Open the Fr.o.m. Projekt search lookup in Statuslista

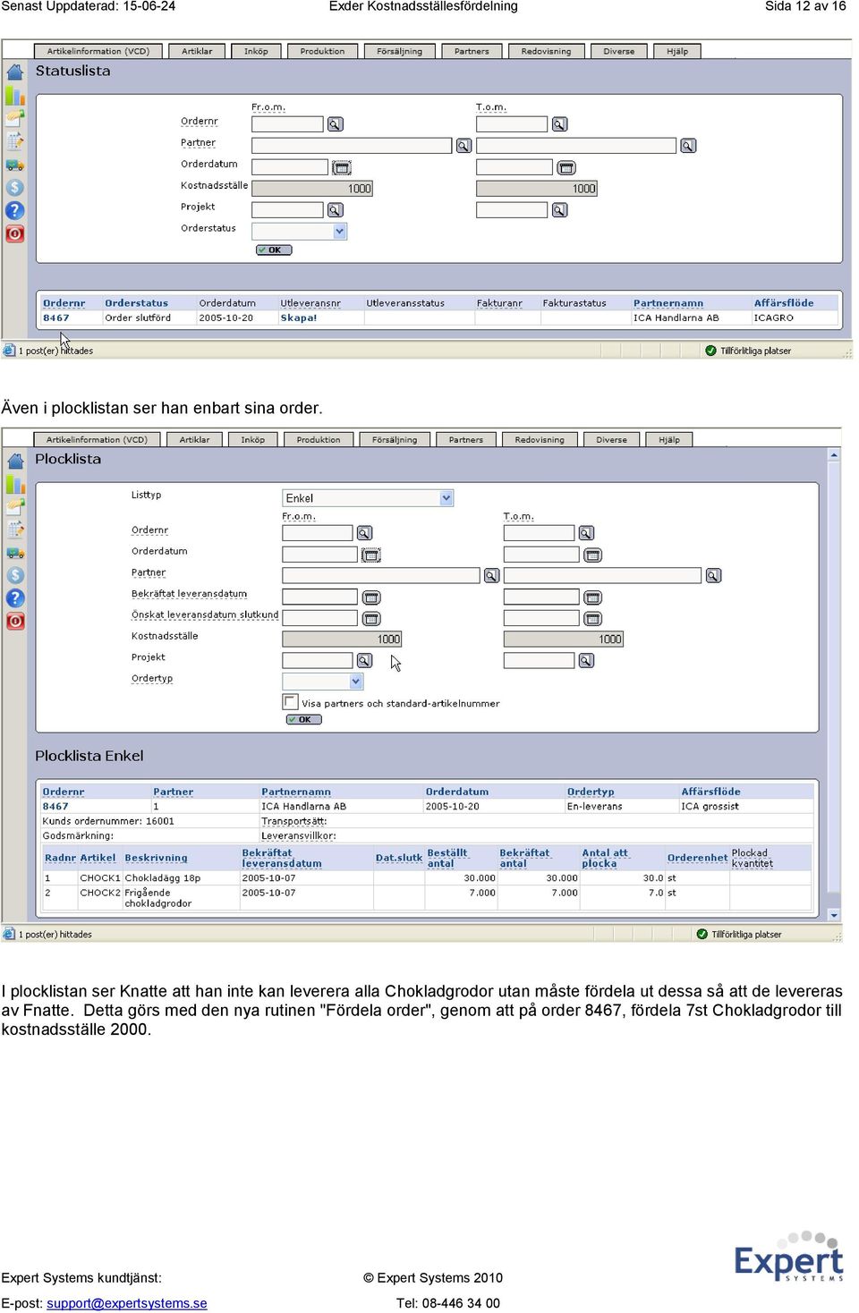pos(335,210)
